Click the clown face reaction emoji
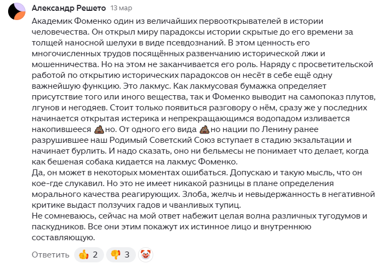Viewport: 385px width, 264px height. pos(146,255)
